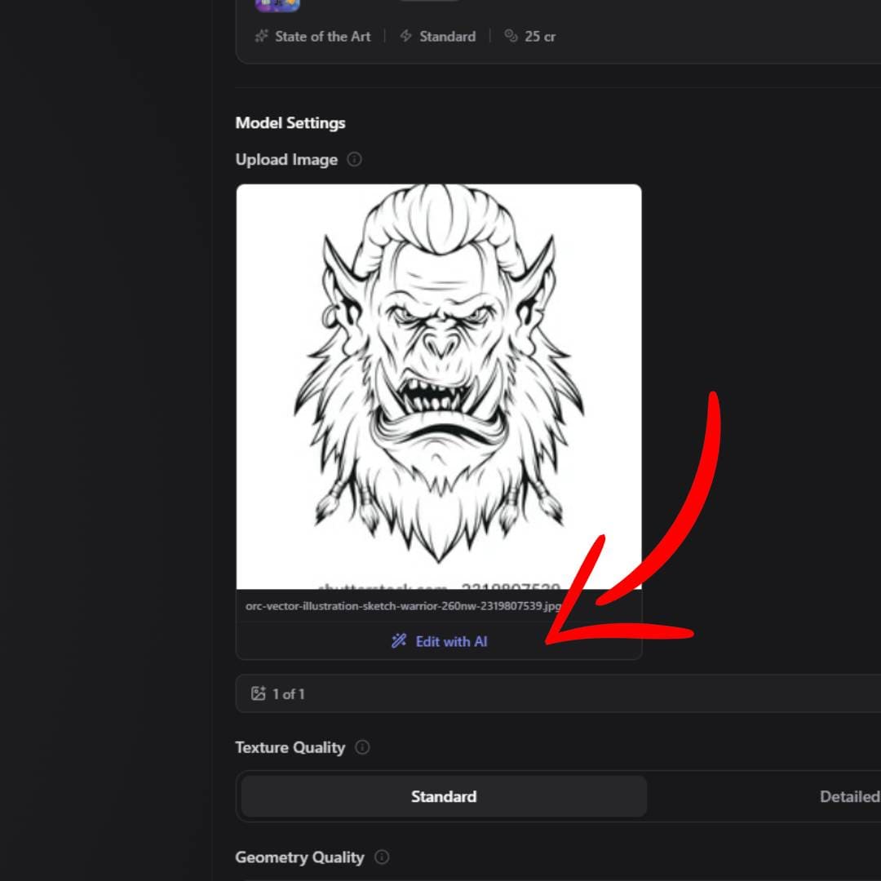Click the sparkle icon beside State of the Art
Viewport: 881px width, 881px height.
coord(261,37)
